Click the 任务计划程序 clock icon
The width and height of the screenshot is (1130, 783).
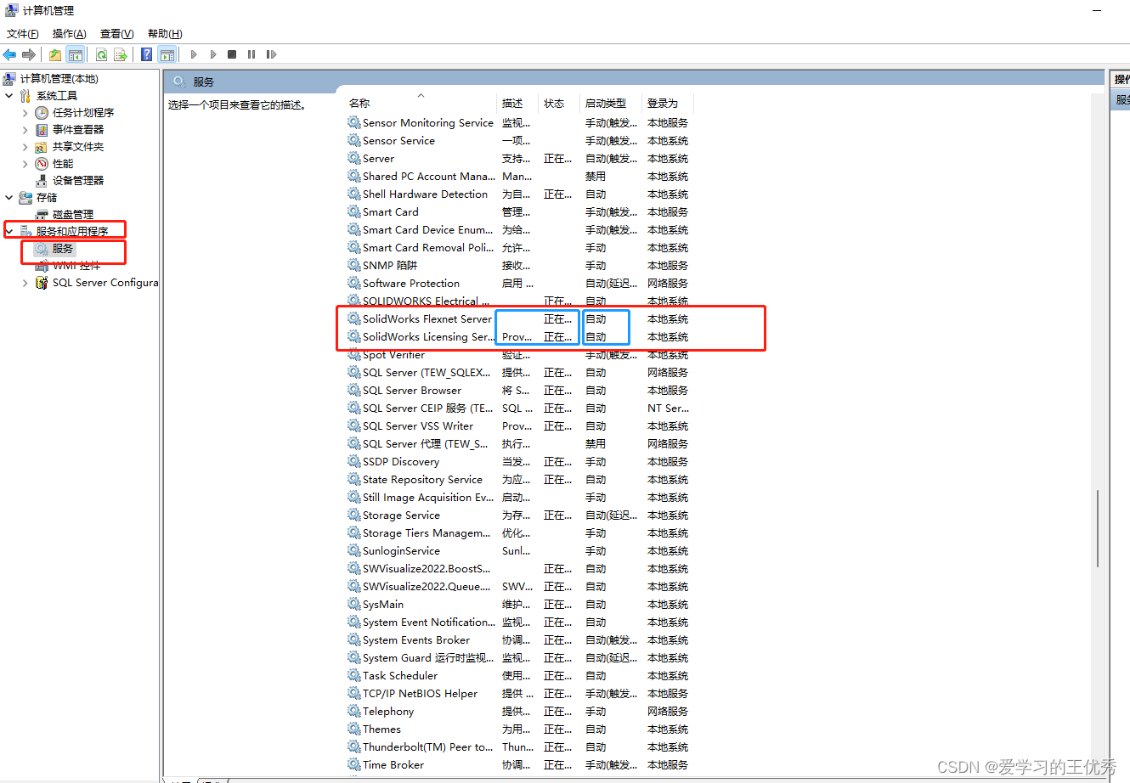coord(42,113)
